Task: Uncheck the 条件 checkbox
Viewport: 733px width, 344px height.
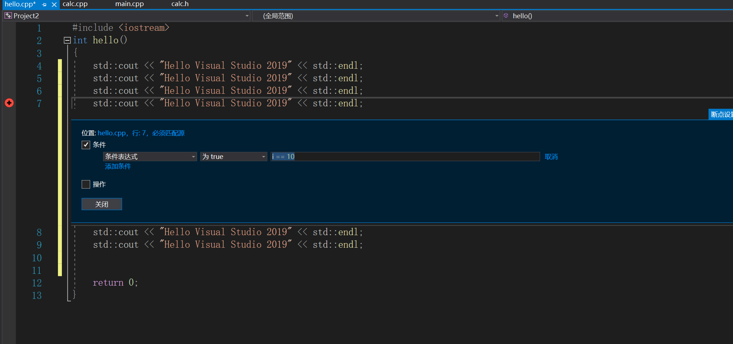Action: point(86,145)
